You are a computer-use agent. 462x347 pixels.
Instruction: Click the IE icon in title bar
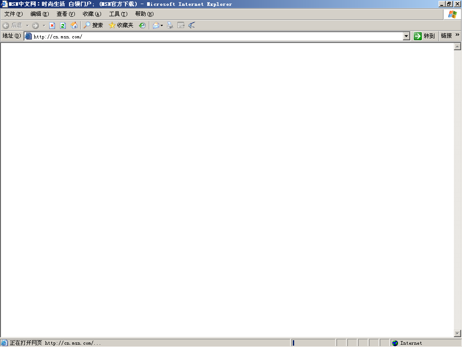(x=4, y=4)
